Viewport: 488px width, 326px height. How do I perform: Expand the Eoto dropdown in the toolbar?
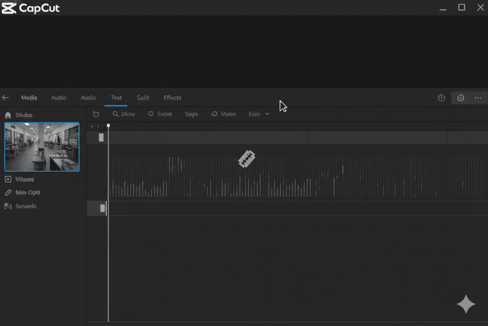258,114
